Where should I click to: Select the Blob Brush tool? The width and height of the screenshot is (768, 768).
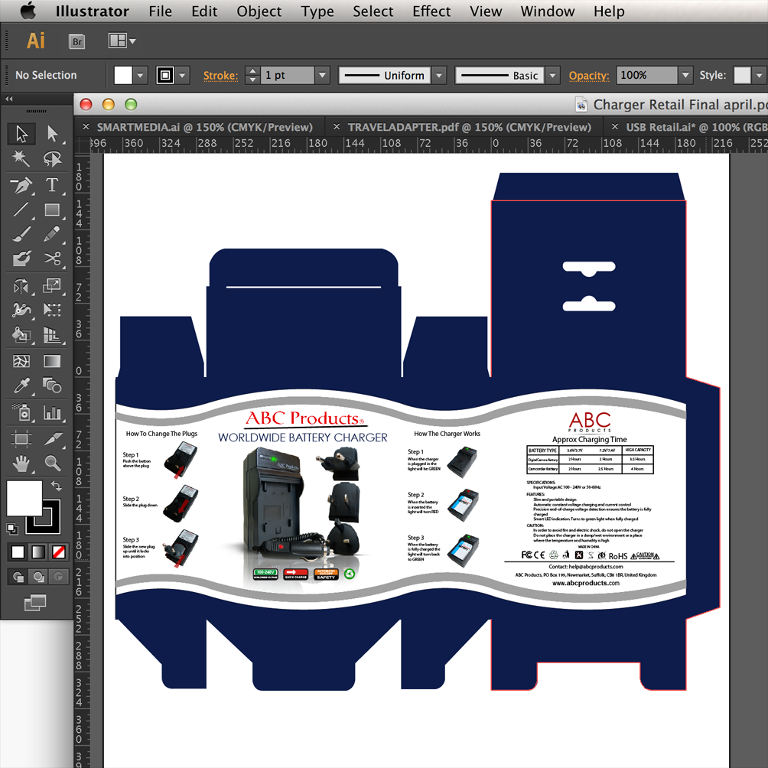tap(21, 258)
